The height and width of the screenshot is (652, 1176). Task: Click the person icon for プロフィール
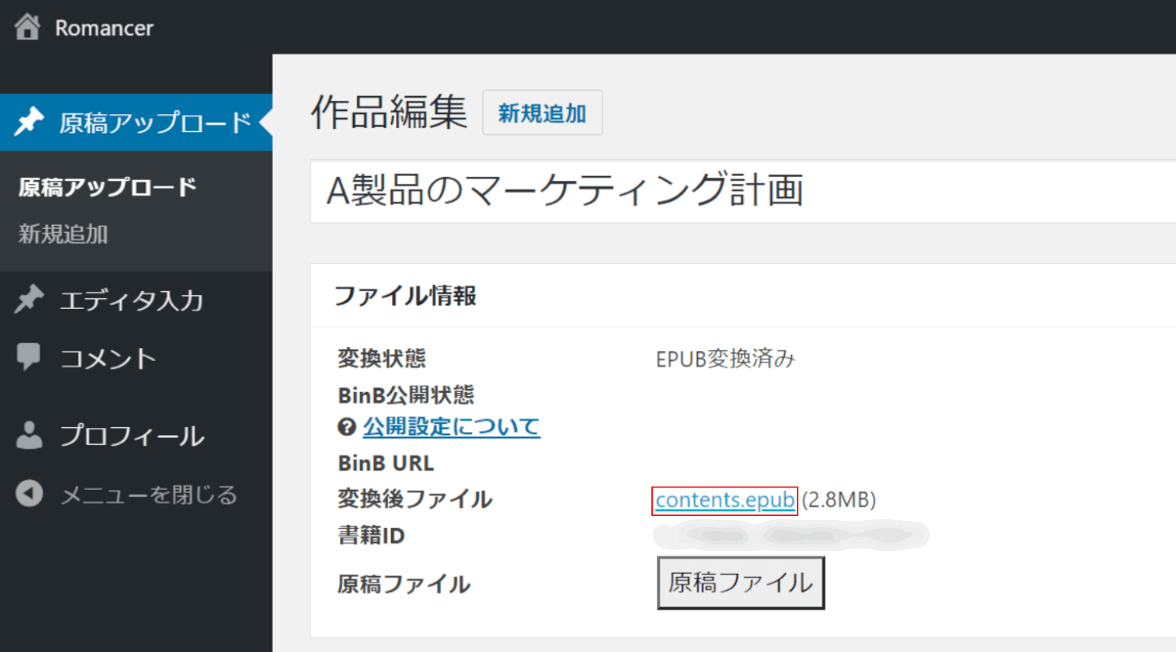click(x=29, y=435)
